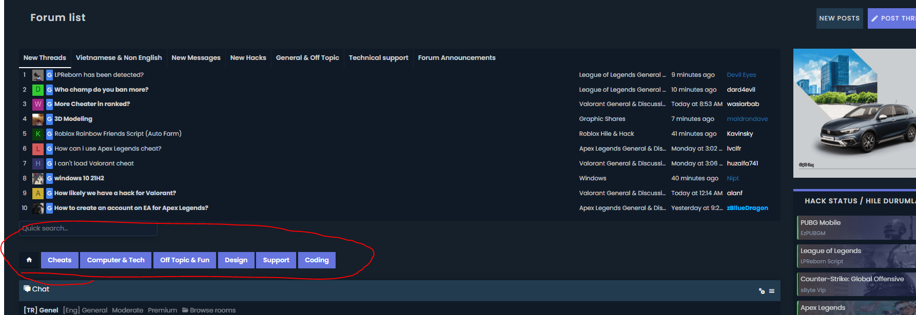Switch to Moderate chat room
Viewport: 916px width, 315px height.
coord(128,310)
